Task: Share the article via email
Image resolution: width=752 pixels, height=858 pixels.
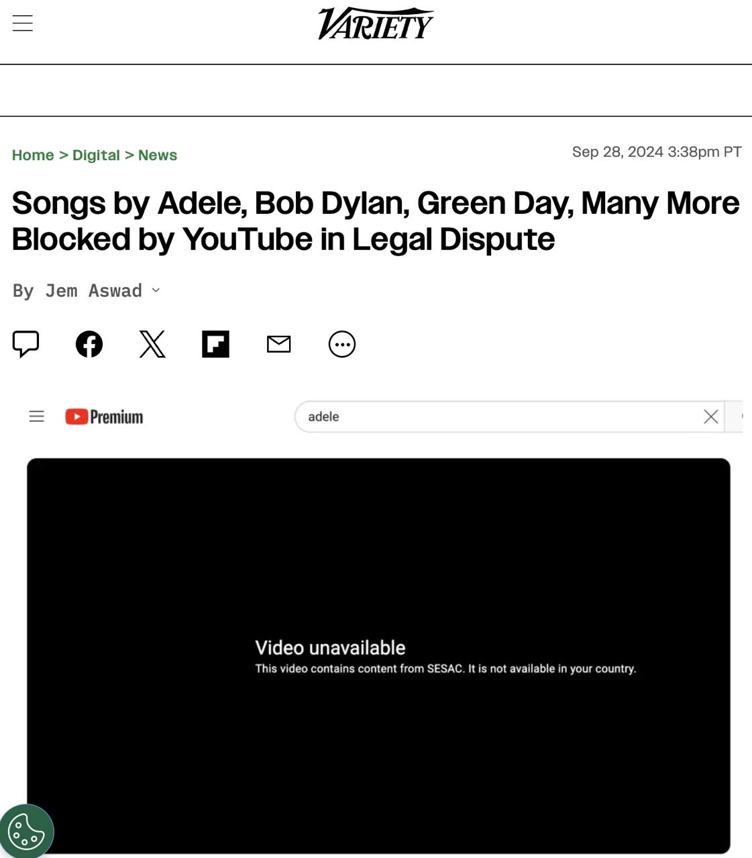Action: [278, 345]
